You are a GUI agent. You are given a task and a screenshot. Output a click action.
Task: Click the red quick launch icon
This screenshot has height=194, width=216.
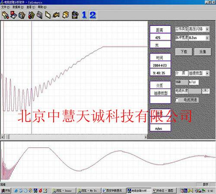tap(40, 191)
